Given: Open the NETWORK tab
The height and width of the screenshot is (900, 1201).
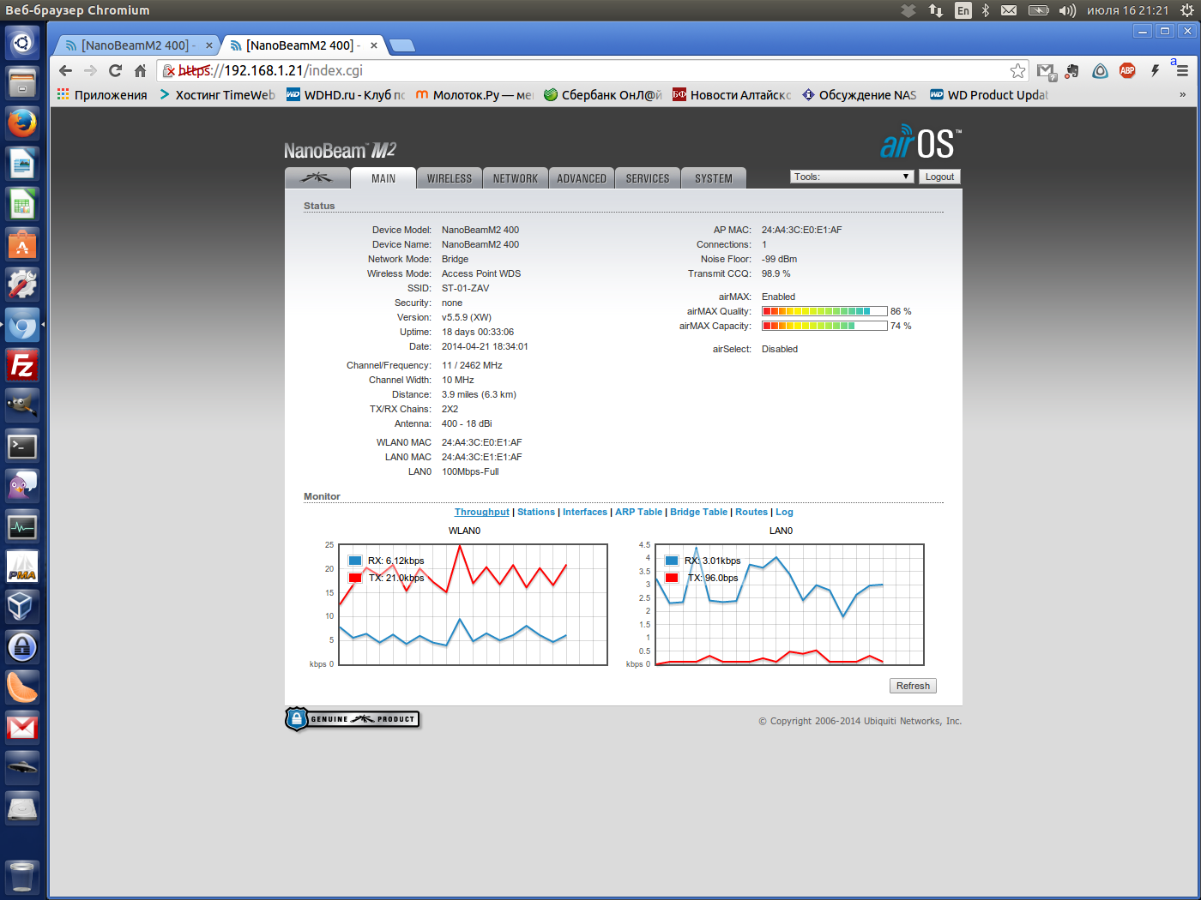Looking at the screenshot, I should coord(515,177).
